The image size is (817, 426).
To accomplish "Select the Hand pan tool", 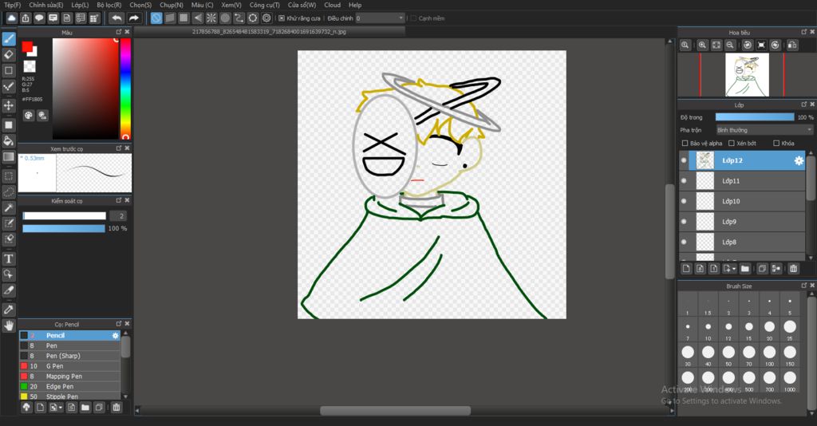I will point(9,325).
